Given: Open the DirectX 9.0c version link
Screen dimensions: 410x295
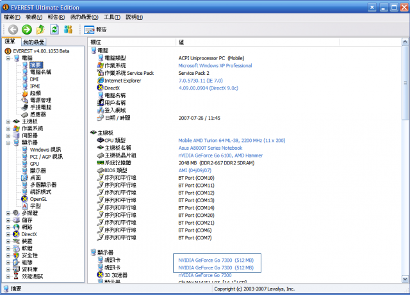Looking at the screenshot, I should coord(208,88).
